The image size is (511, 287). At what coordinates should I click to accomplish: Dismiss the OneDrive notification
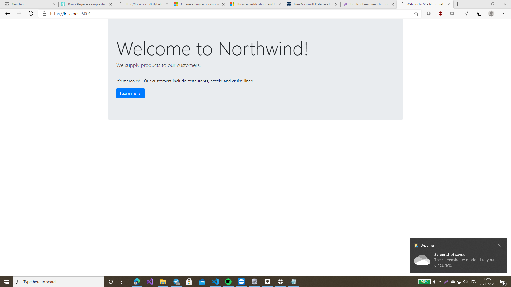tap(499, 245)
